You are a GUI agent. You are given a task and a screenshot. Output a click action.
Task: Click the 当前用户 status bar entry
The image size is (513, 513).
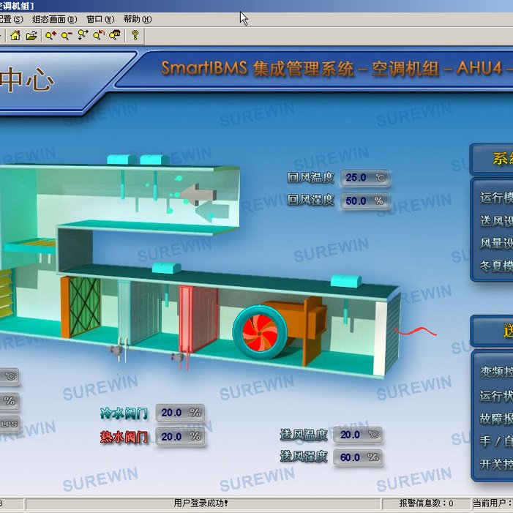point(493,503)
